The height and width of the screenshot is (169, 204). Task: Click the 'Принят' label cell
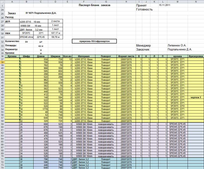click(141, 5)
